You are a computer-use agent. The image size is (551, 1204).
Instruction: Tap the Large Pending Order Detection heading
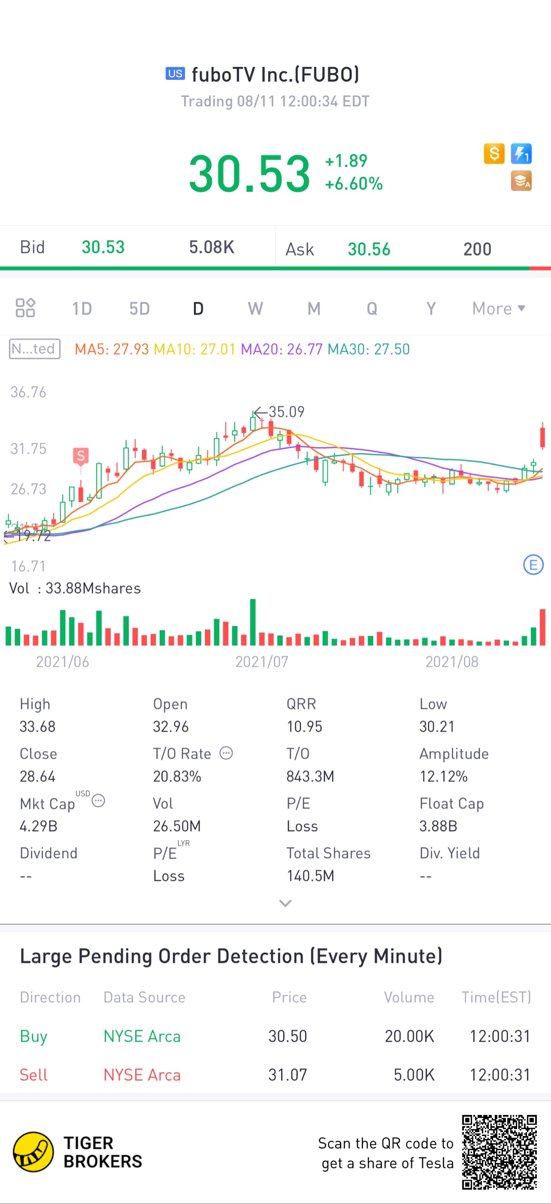[231, 956]
